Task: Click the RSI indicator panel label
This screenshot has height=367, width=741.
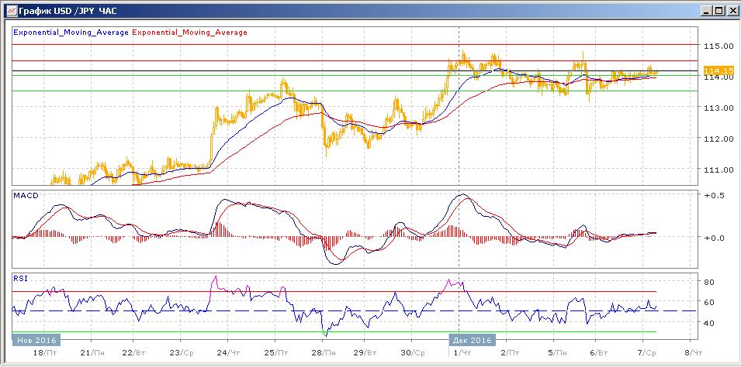Action: pyautogui.click(x=21, y=277)
